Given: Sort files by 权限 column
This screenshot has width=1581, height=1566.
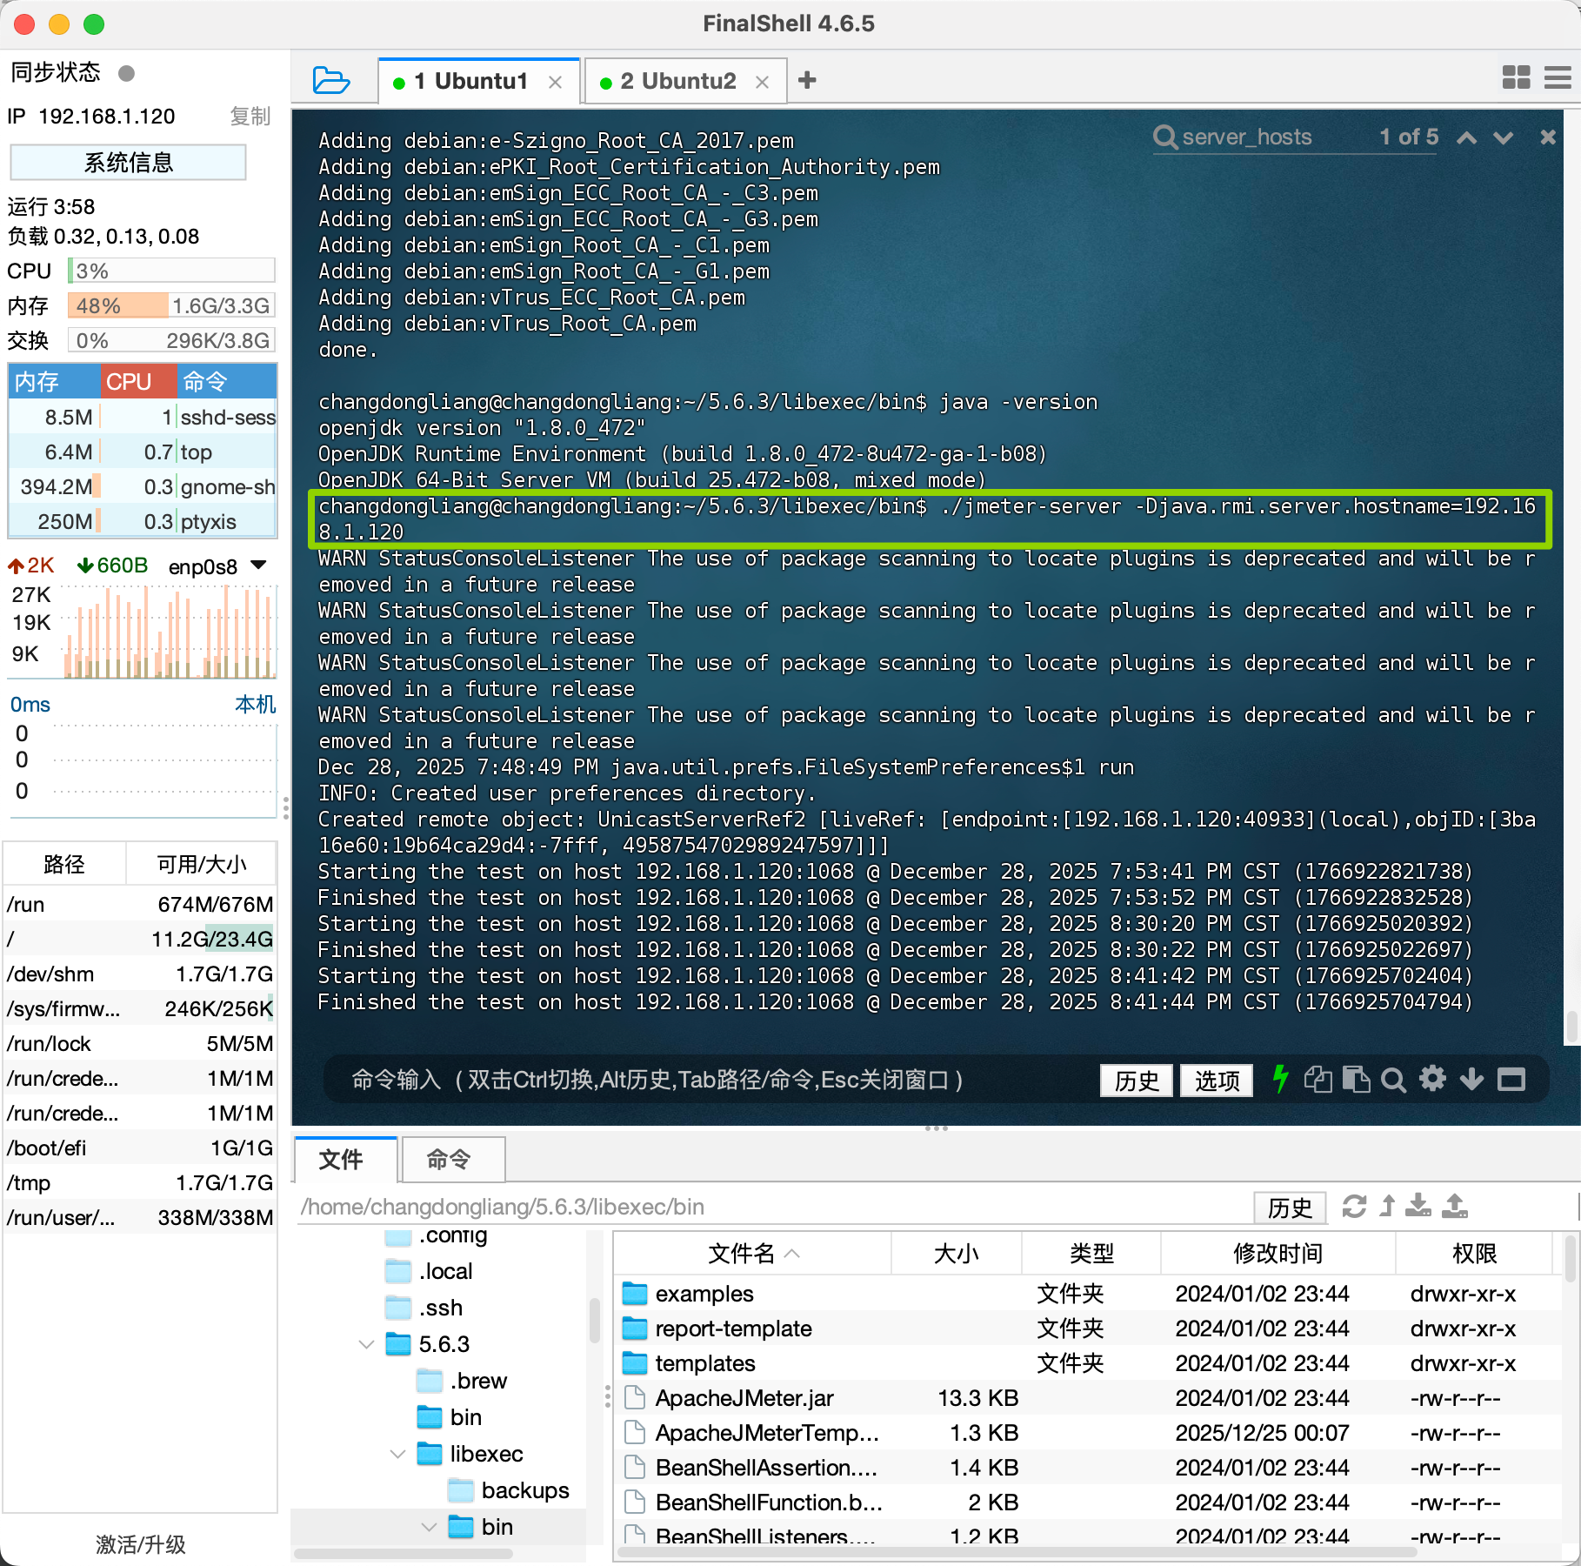Looking at the screenshot, I should 1474,1253.
